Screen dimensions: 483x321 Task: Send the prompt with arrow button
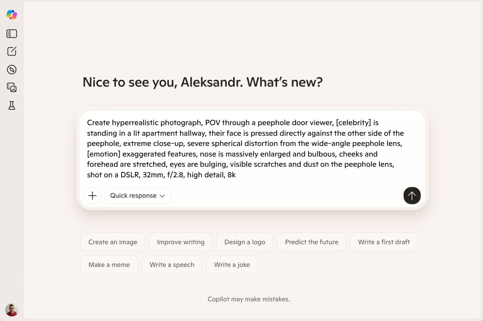412,195
